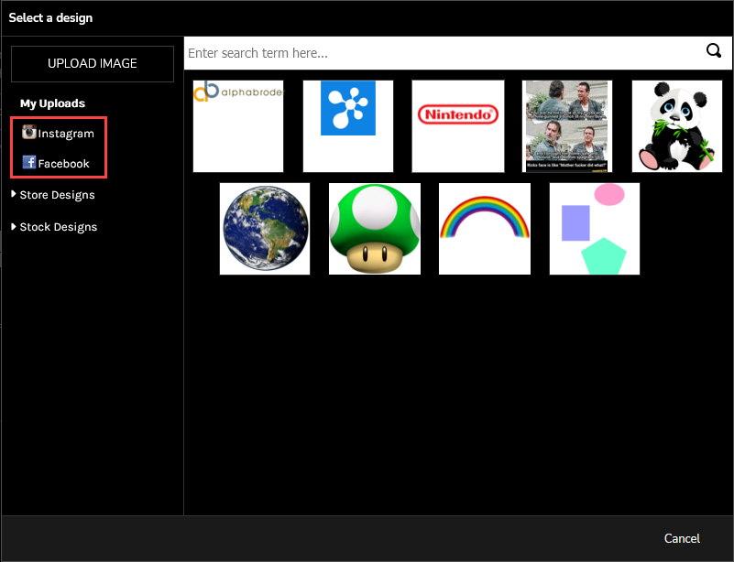Select the green mushroom design
The width and height of the screenshot is (734, 562).
375,229
